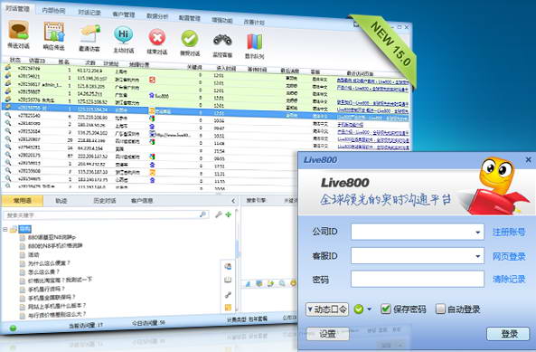Toggle the 保存密码 checkbox
The width and height of the screenshot is (536, 352).
coord(386,309)
